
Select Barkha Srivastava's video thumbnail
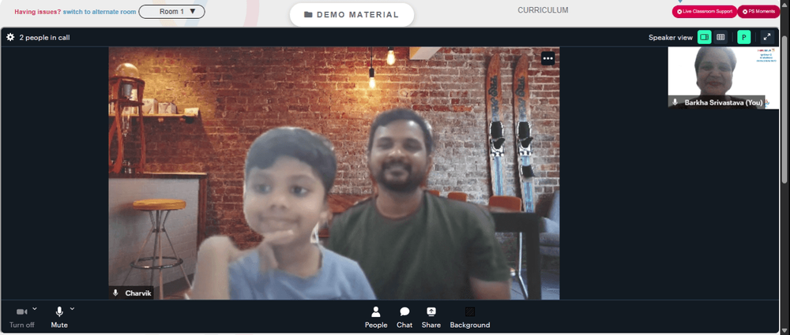(x=723, y=77)
